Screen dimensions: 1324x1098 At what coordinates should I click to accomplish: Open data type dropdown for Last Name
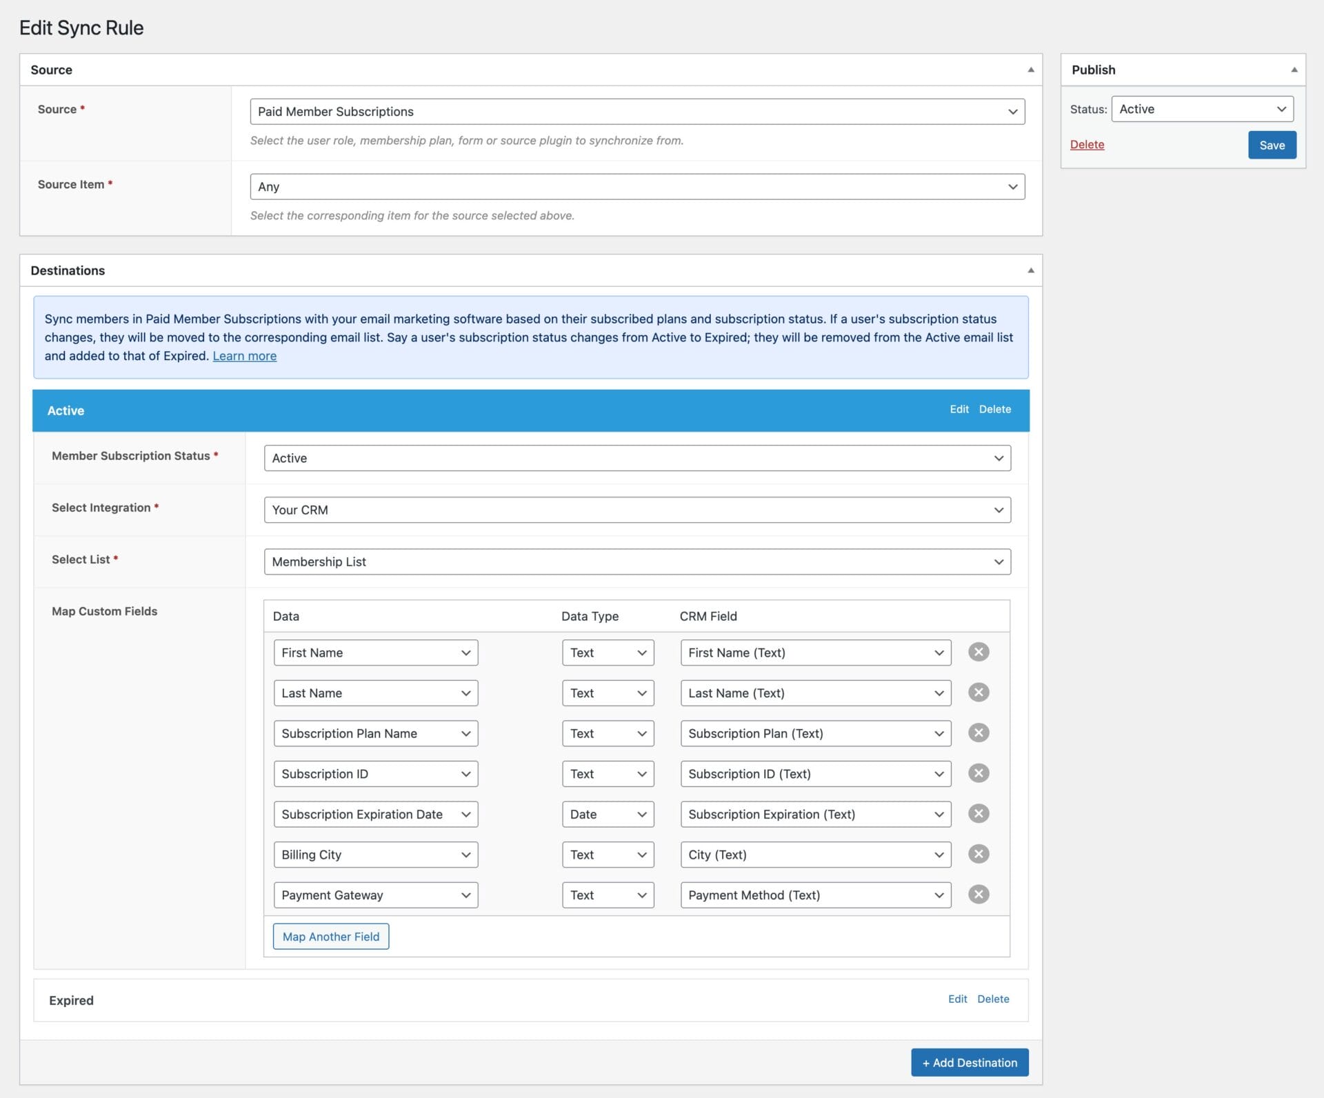(608, 693)
